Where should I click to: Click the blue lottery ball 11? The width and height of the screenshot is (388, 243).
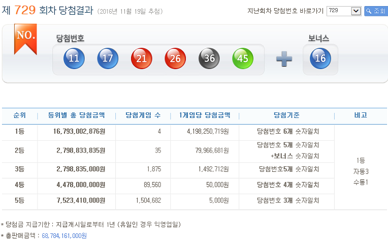[74, 58]
